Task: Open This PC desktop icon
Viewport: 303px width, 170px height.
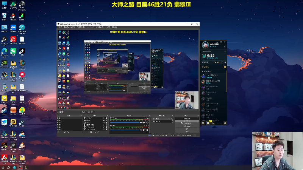Action: pyautogui.click(x=4, y=4)
